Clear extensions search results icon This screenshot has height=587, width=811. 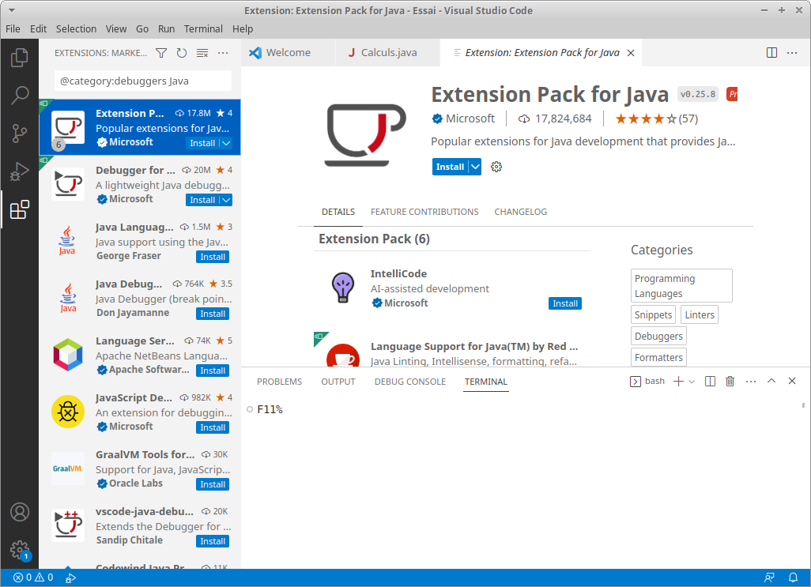tap(202, 53)
